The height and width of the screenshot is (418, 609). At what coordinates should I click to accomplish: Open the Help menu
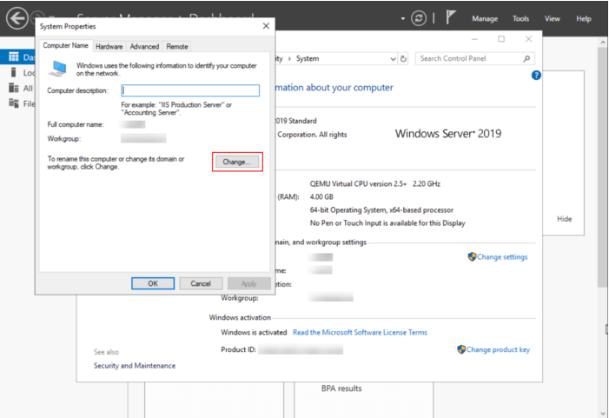(x=583, y=18)
